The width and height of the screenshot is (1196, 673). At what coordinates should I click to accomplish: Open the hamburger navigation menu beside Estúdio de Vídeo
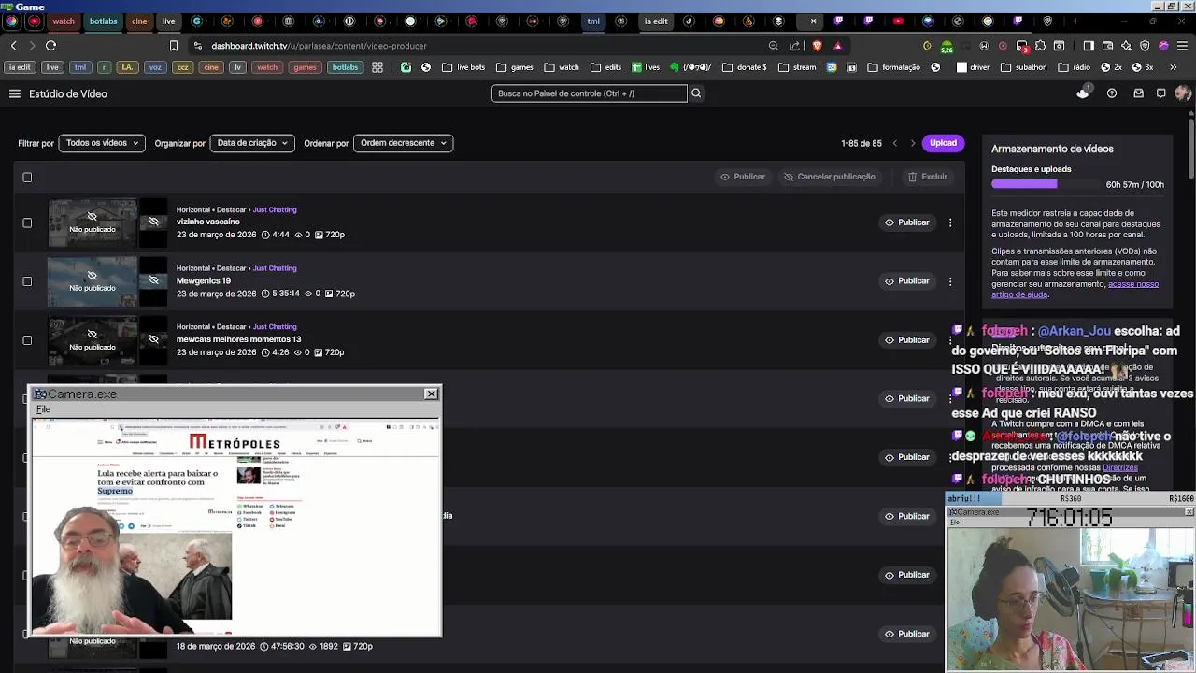pos(15,93)
